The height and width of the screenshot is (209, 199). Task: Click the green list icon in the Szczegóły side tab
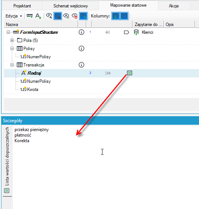point(7,191)
